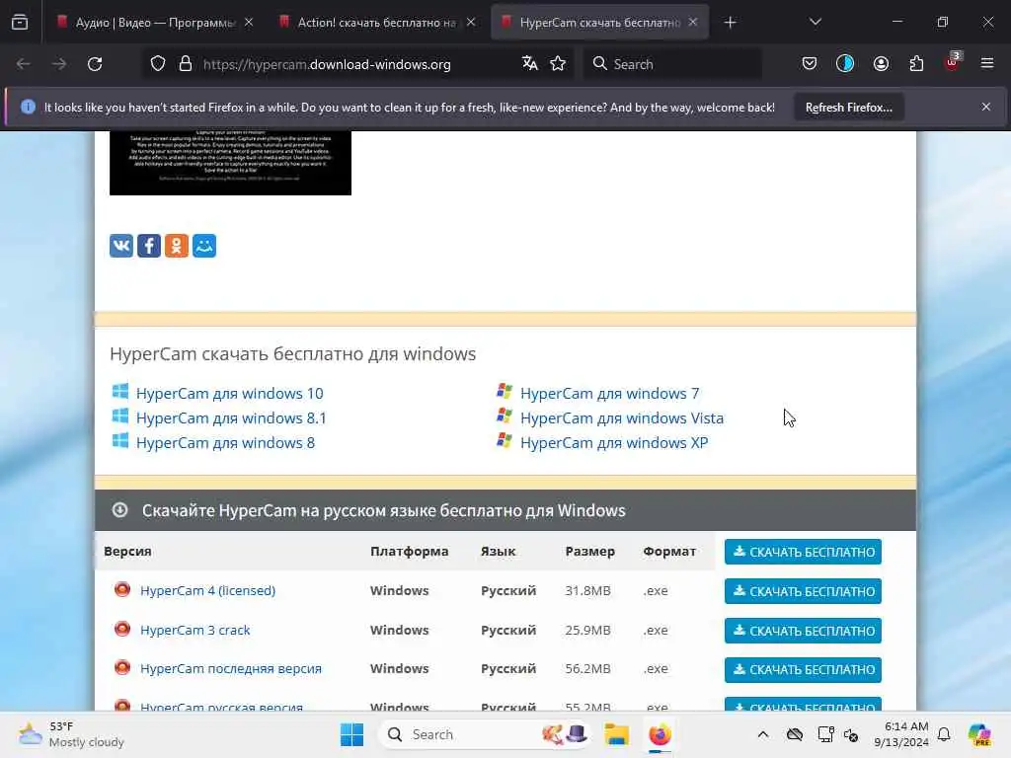1011x758 pixels.
Task: Reload the page with the refresh icon
Action: point(95,64)
